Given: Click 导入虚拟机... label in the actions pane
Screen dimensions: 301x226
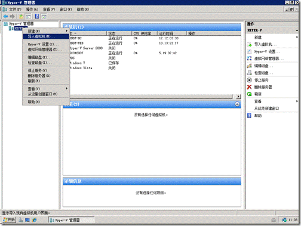Looking at the screenshot, I should click(x=265, y=44).
